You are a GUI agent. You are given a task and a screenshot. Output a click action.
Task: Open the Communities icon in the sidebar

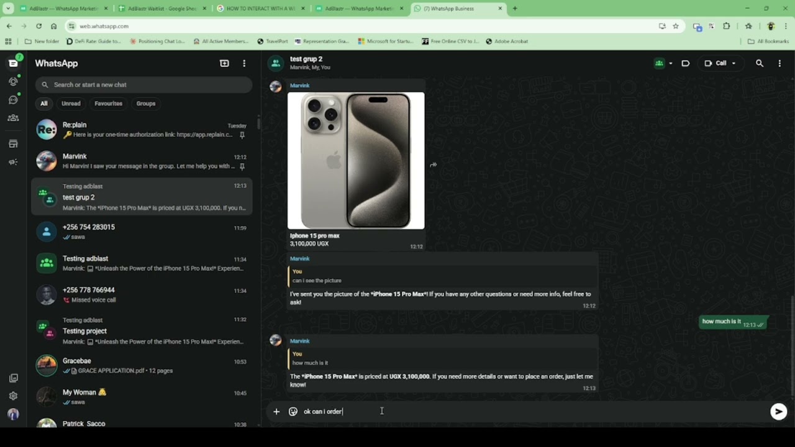coord(13,118)
